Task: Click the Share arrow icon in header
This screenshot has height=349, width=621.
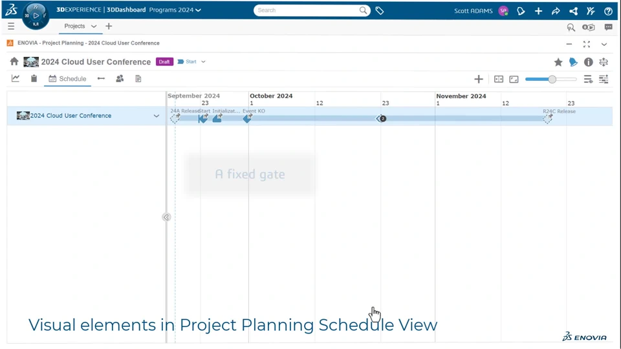Action: click(556, 11)
